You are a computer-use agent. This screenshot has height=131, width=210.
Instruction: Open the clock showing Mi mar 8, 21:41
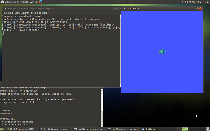(197, 2)
